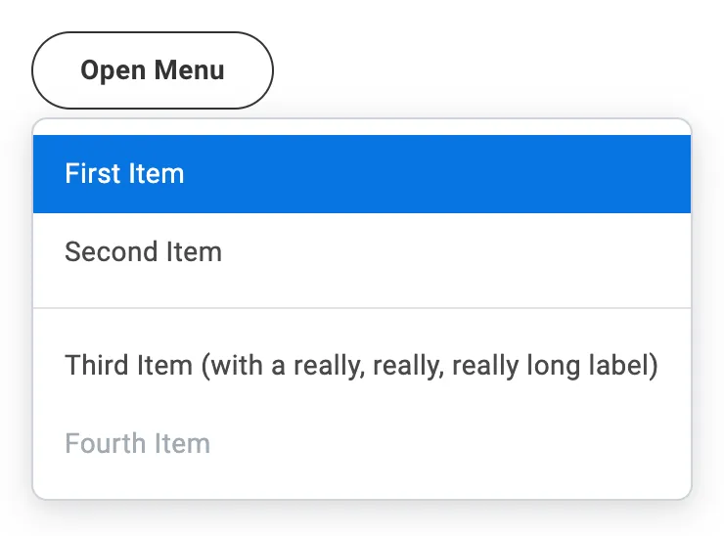Click the Open Menu button
724x536 pixels.
pos(153,70)
